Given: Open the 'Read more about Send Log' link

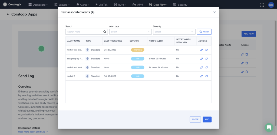Looking at the screenshot, I should click(x=33, y=132).
